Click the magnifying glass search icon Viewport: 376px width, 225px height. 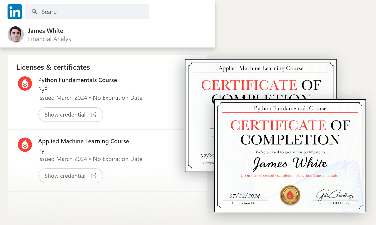(35, 12)
